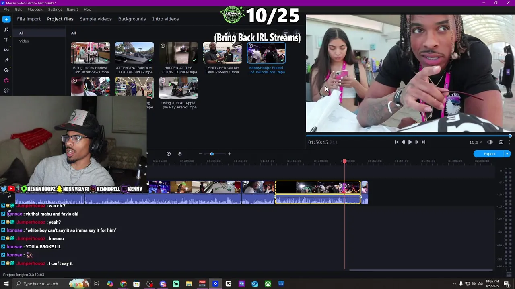Open the Titles text tool in sidebar

6,39
